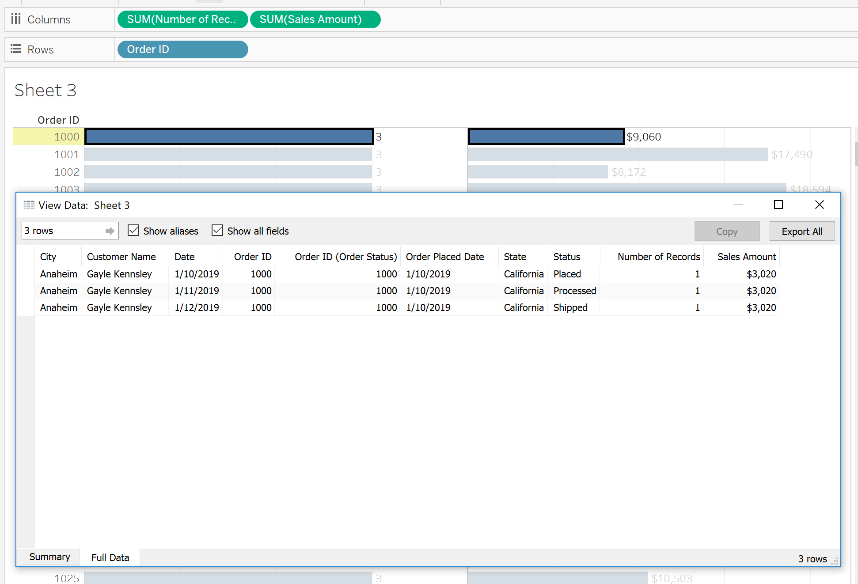Switch to the Full Data tab
Viewport: 858px width, 584px height.
[x=110, y=557]
